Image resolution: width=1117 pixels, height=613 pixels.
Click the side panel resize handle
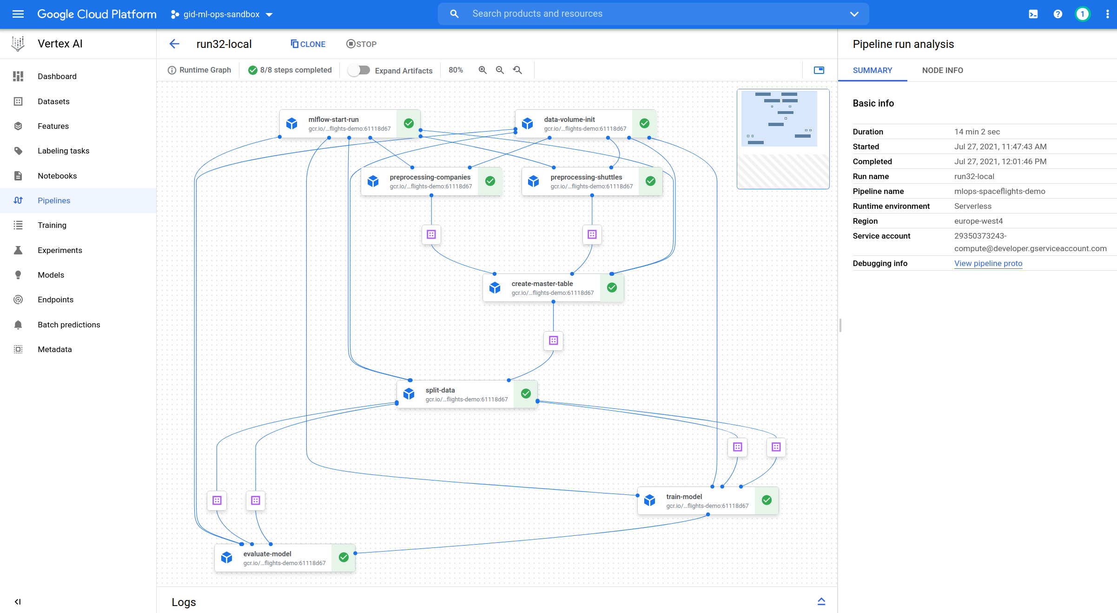(840, 325)
